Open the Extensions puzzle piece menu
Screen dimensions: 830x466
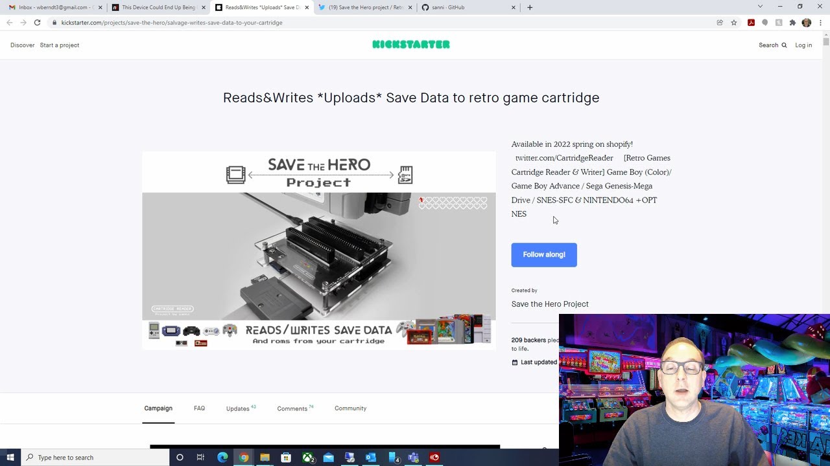(792, 23)
